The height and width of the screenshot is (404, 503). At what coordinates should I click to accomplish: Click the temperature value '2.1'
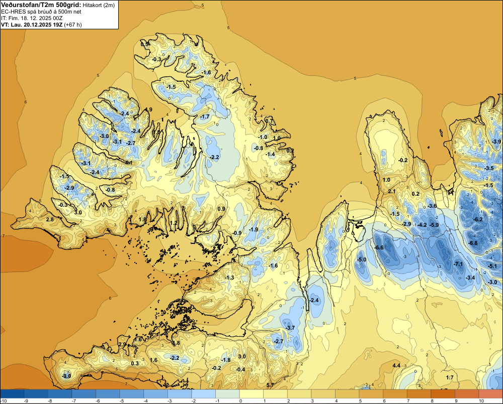(392, 191)
